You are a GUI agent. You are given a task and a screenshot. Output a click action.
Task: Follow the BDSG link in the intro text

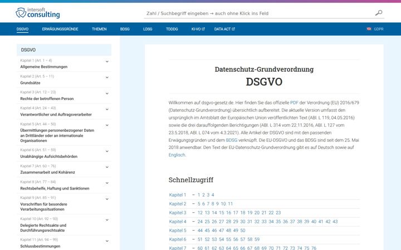pyautogui.click(x=232, y=140)
